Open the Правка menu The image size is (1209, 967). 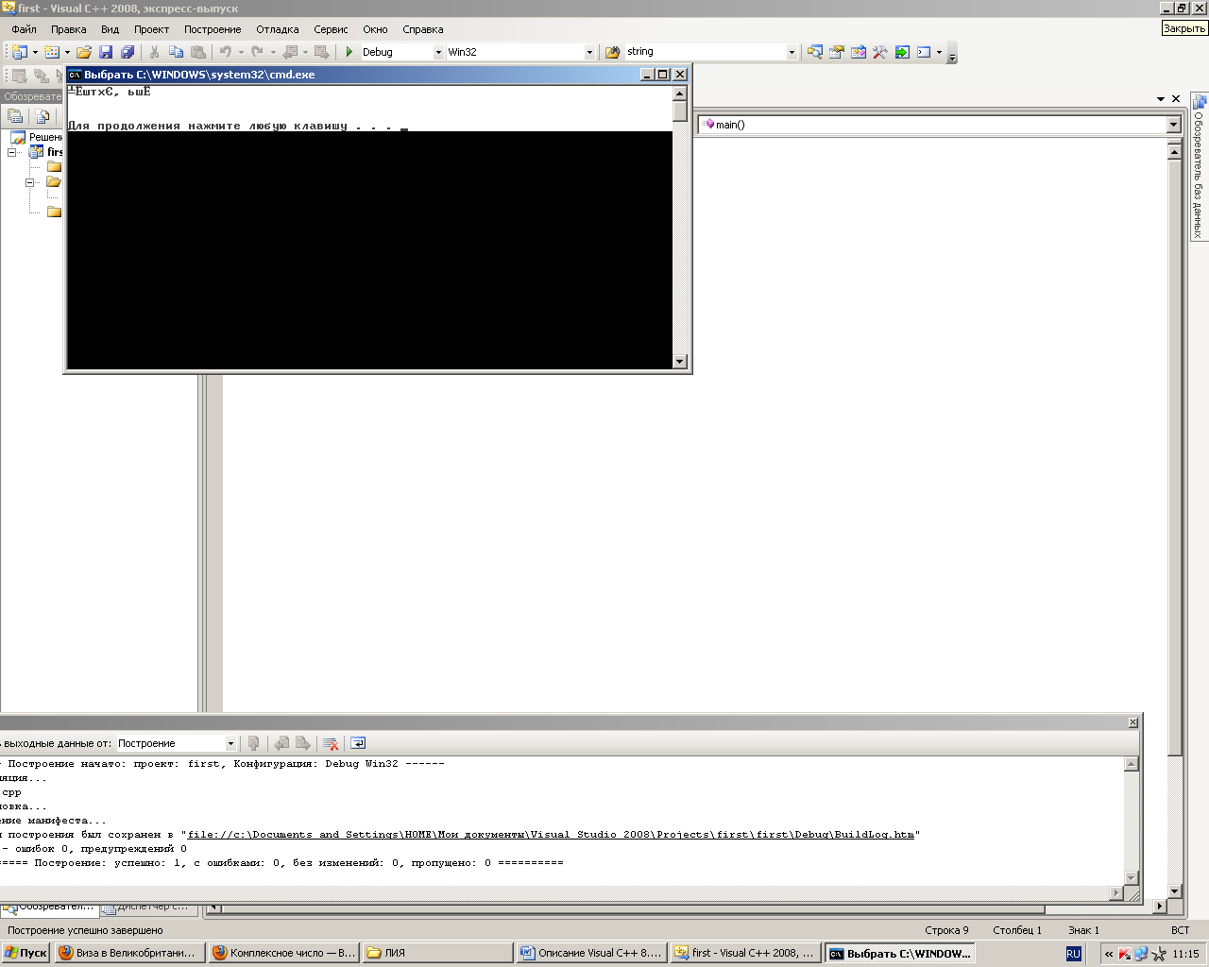68,29
